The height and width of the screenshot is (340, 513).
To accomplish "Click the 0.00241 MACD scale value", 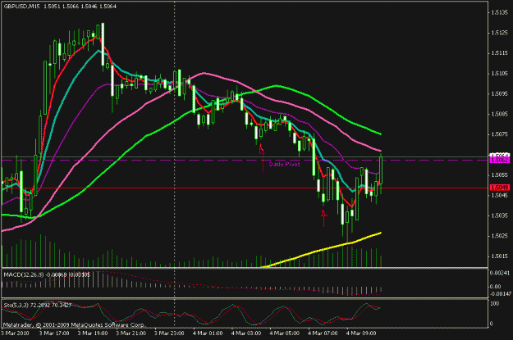I will tap(500, 273).
